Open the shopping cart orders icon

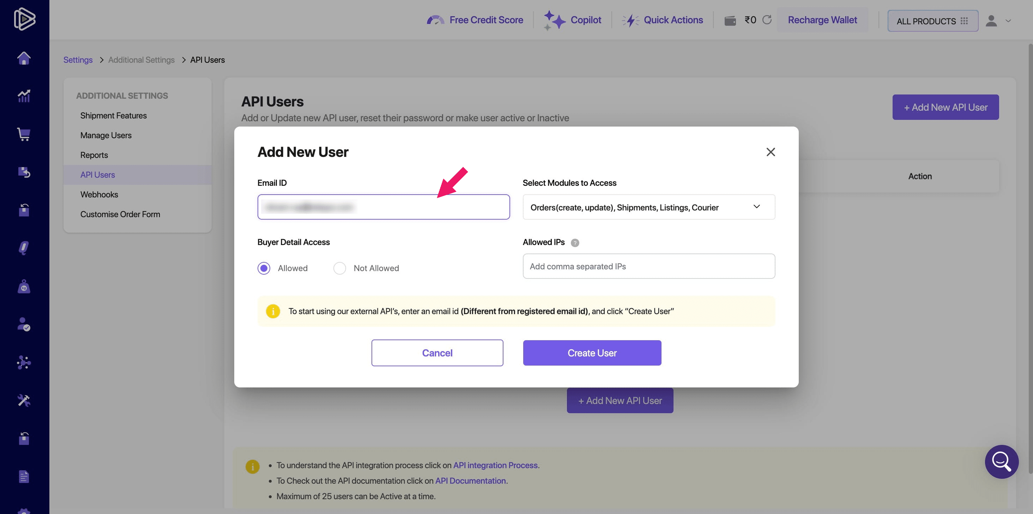click(24, 134)
